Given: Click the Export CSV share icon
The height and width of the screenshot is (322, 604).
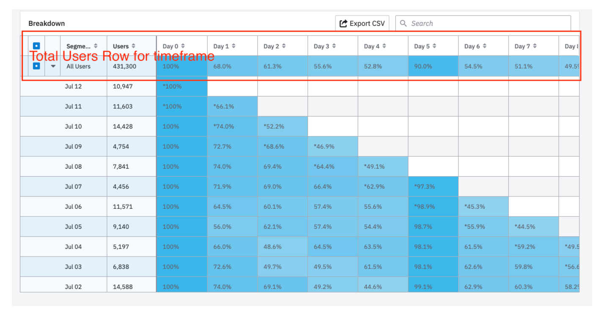Looking at the screenshot, I should coord(343,23).
